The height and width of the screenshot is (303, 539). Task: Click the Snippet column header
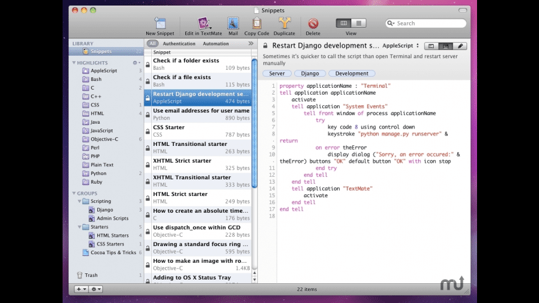201,52
